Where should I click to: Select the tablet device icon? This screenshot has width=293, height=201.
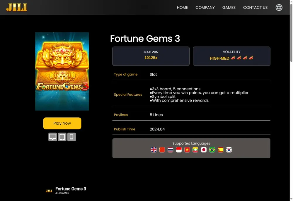62,137
